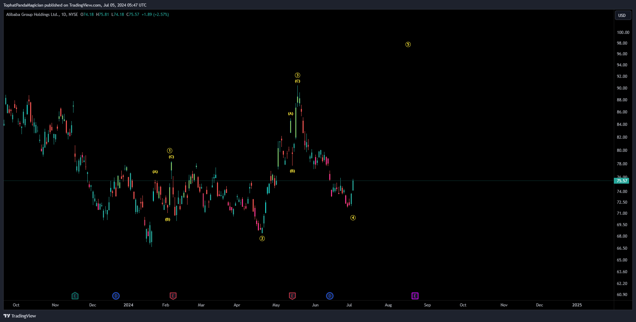636x322 pixels.
Task: Click the blue dividend D marker in June
Action: (x=330, y=296)
